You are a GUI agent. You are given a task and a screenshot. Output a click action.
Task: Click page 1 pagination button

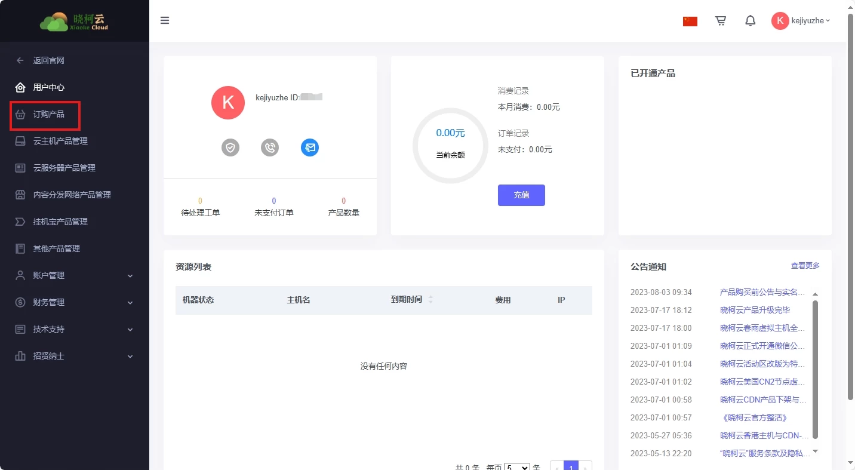(x=571, y=466)
